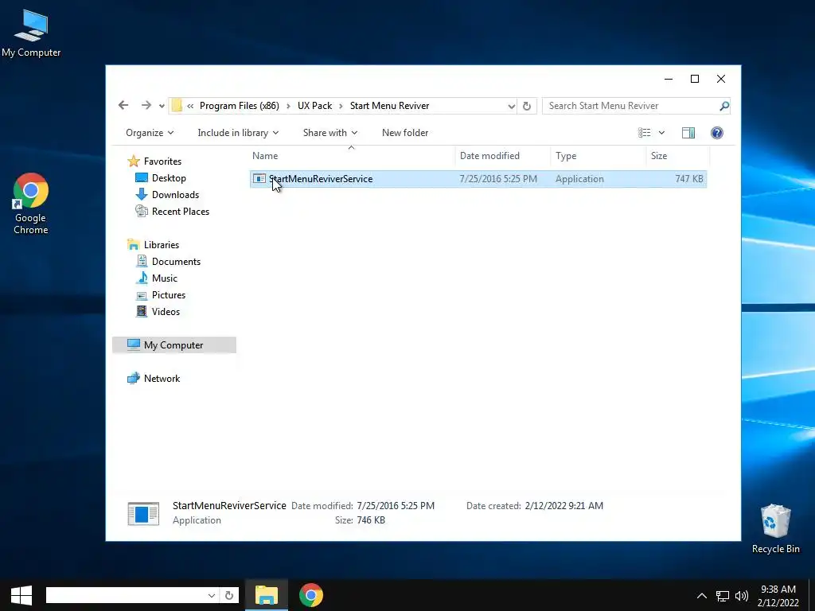Open the Windows Start button

(21, 595)
